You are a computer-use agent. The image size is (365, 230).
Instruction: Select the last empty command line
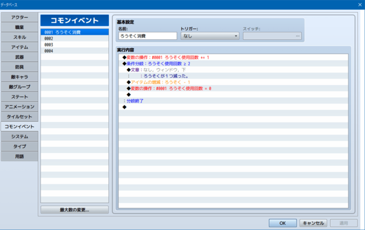(x=233, y=107)
